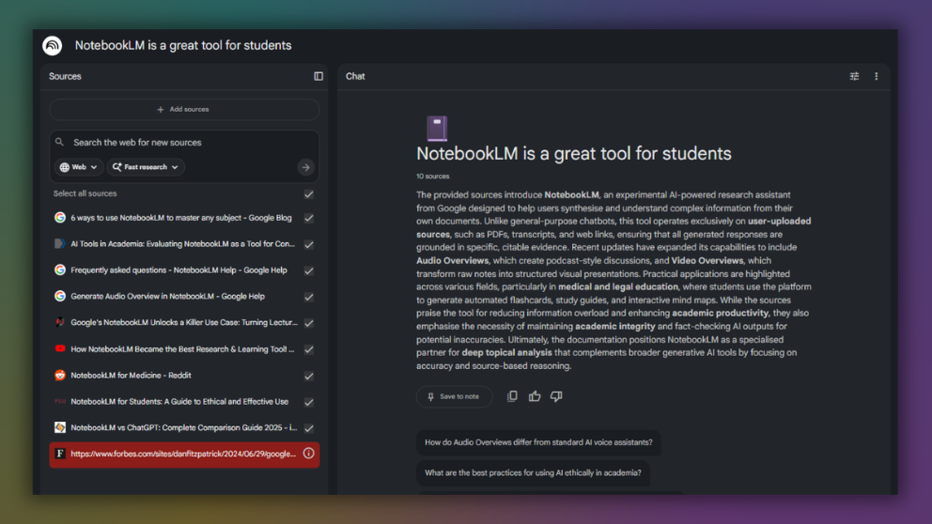Click Reddit icon of the NotebookLM for Medicine source
This screenshot has height=524, width=932.
click(60, 375)
